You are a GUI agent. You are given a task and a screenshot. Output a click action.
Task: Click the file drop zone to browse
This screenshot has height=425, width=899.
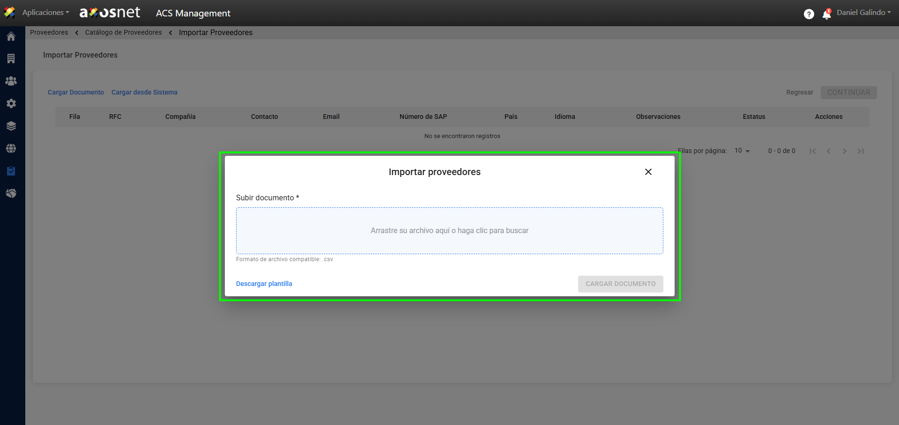click(449, 231)
